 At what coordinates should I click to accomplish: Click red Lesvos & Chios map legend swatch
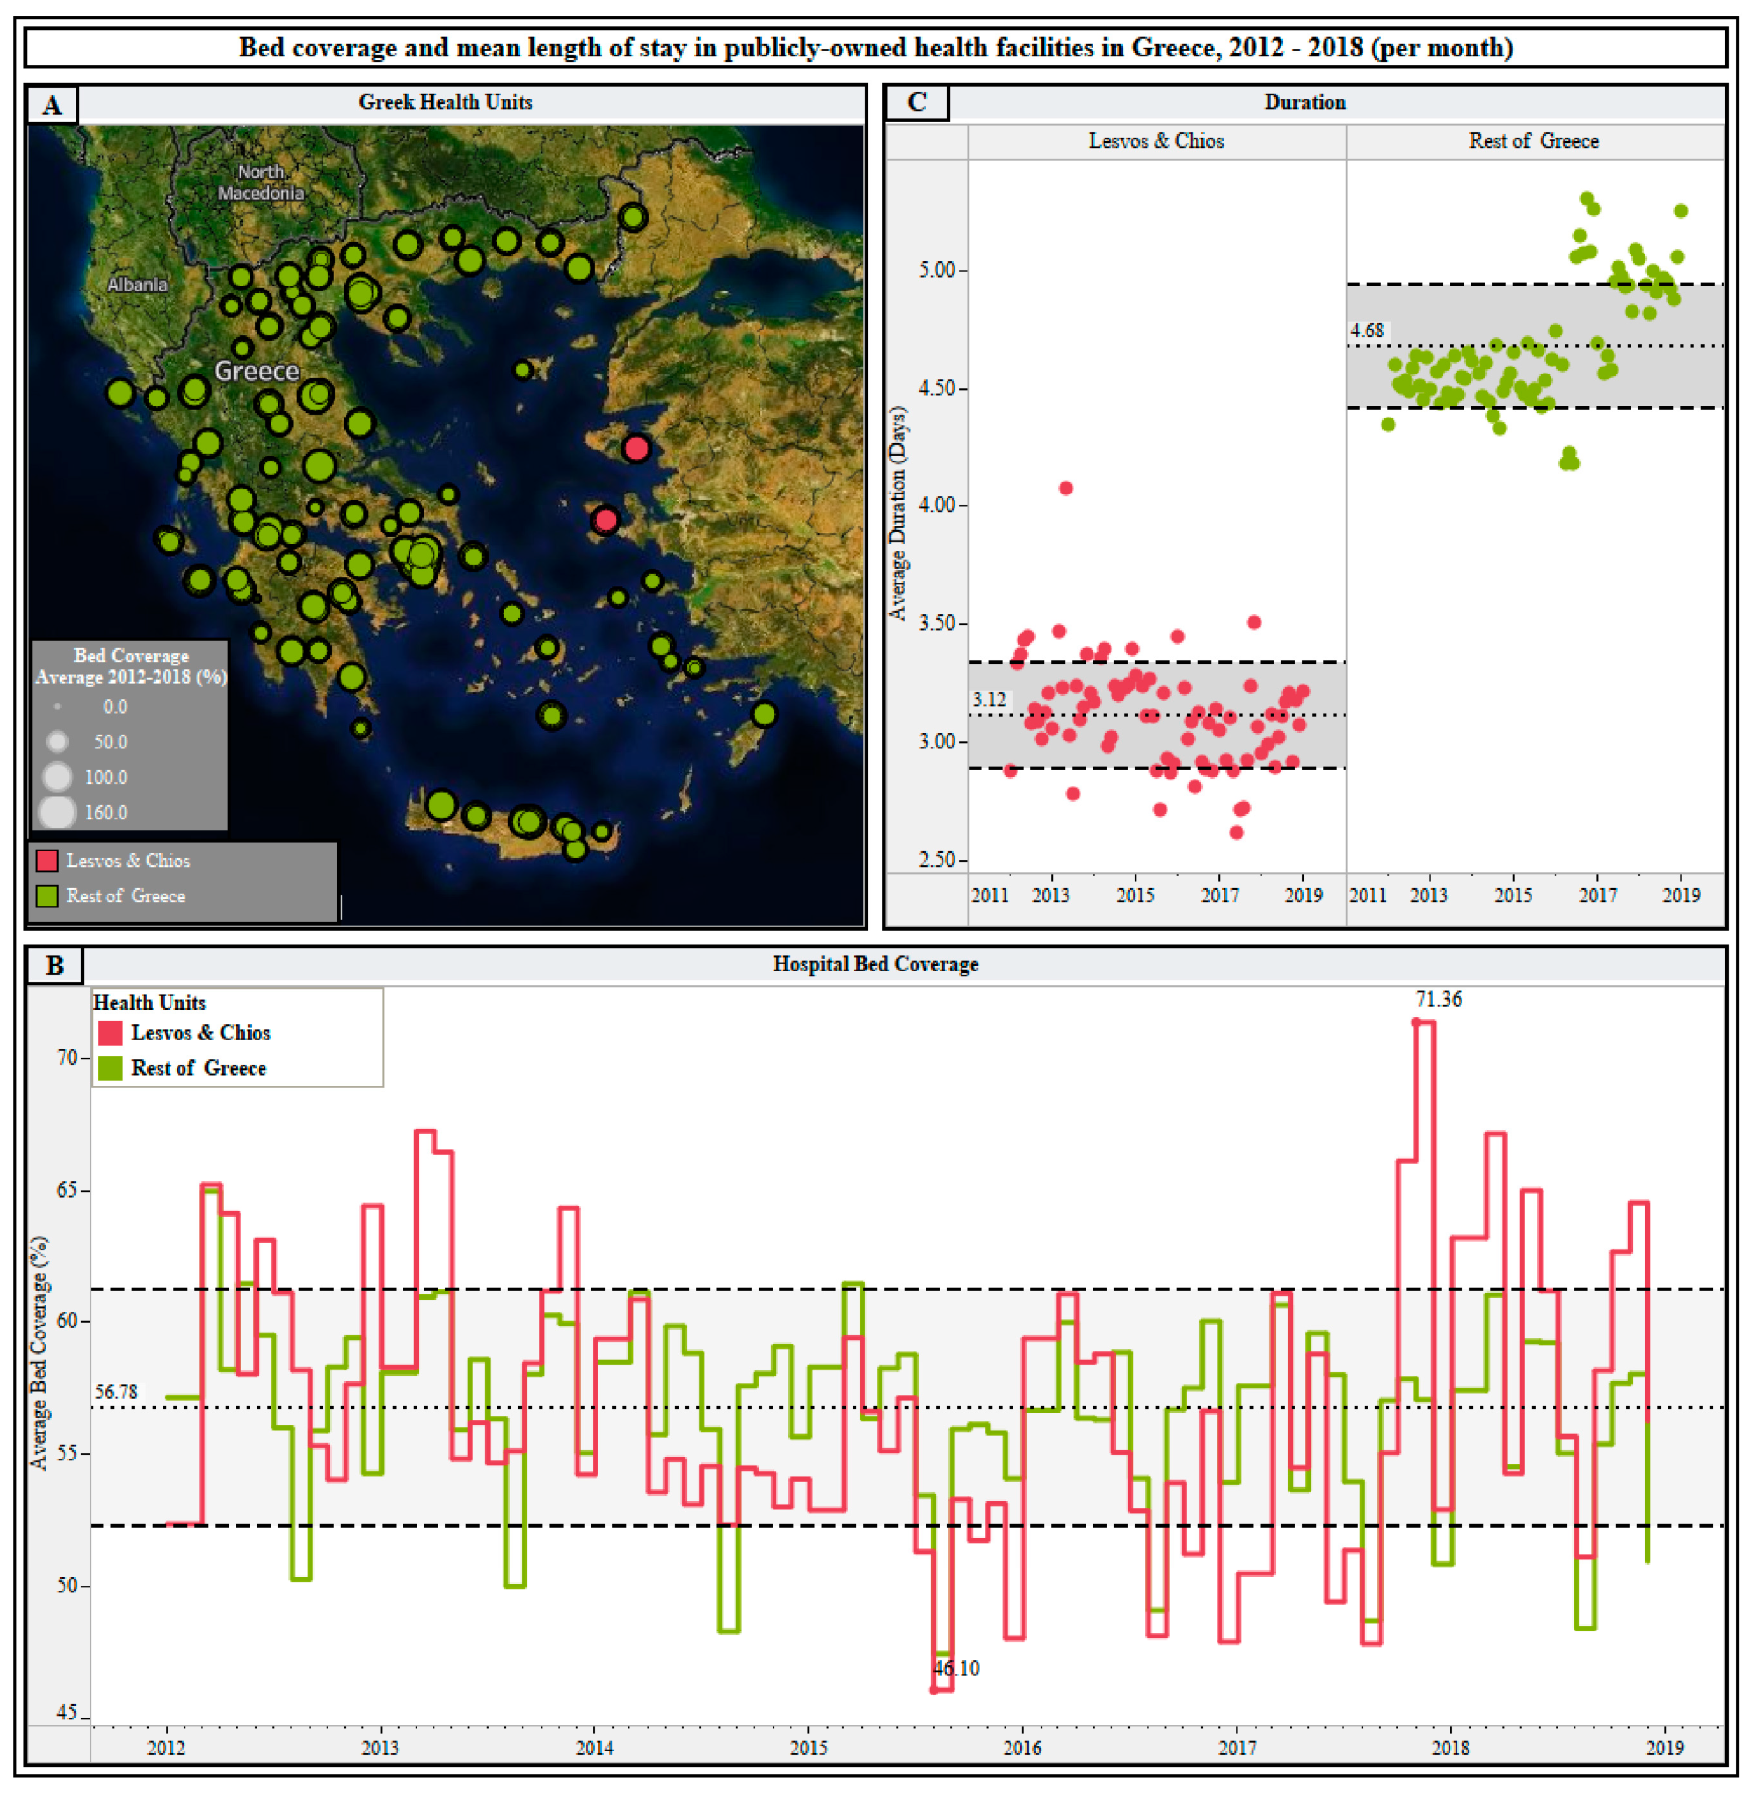47,861
